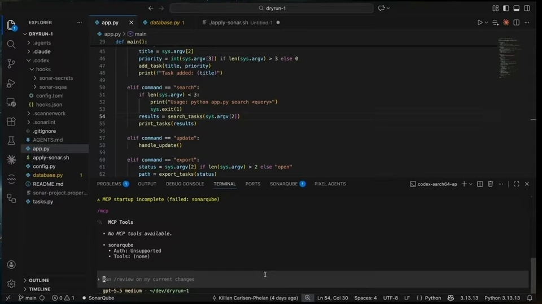This screenshot has width=542, height=304.
Task: Open the Explorer view in activity bar
Action: point(11,25)
